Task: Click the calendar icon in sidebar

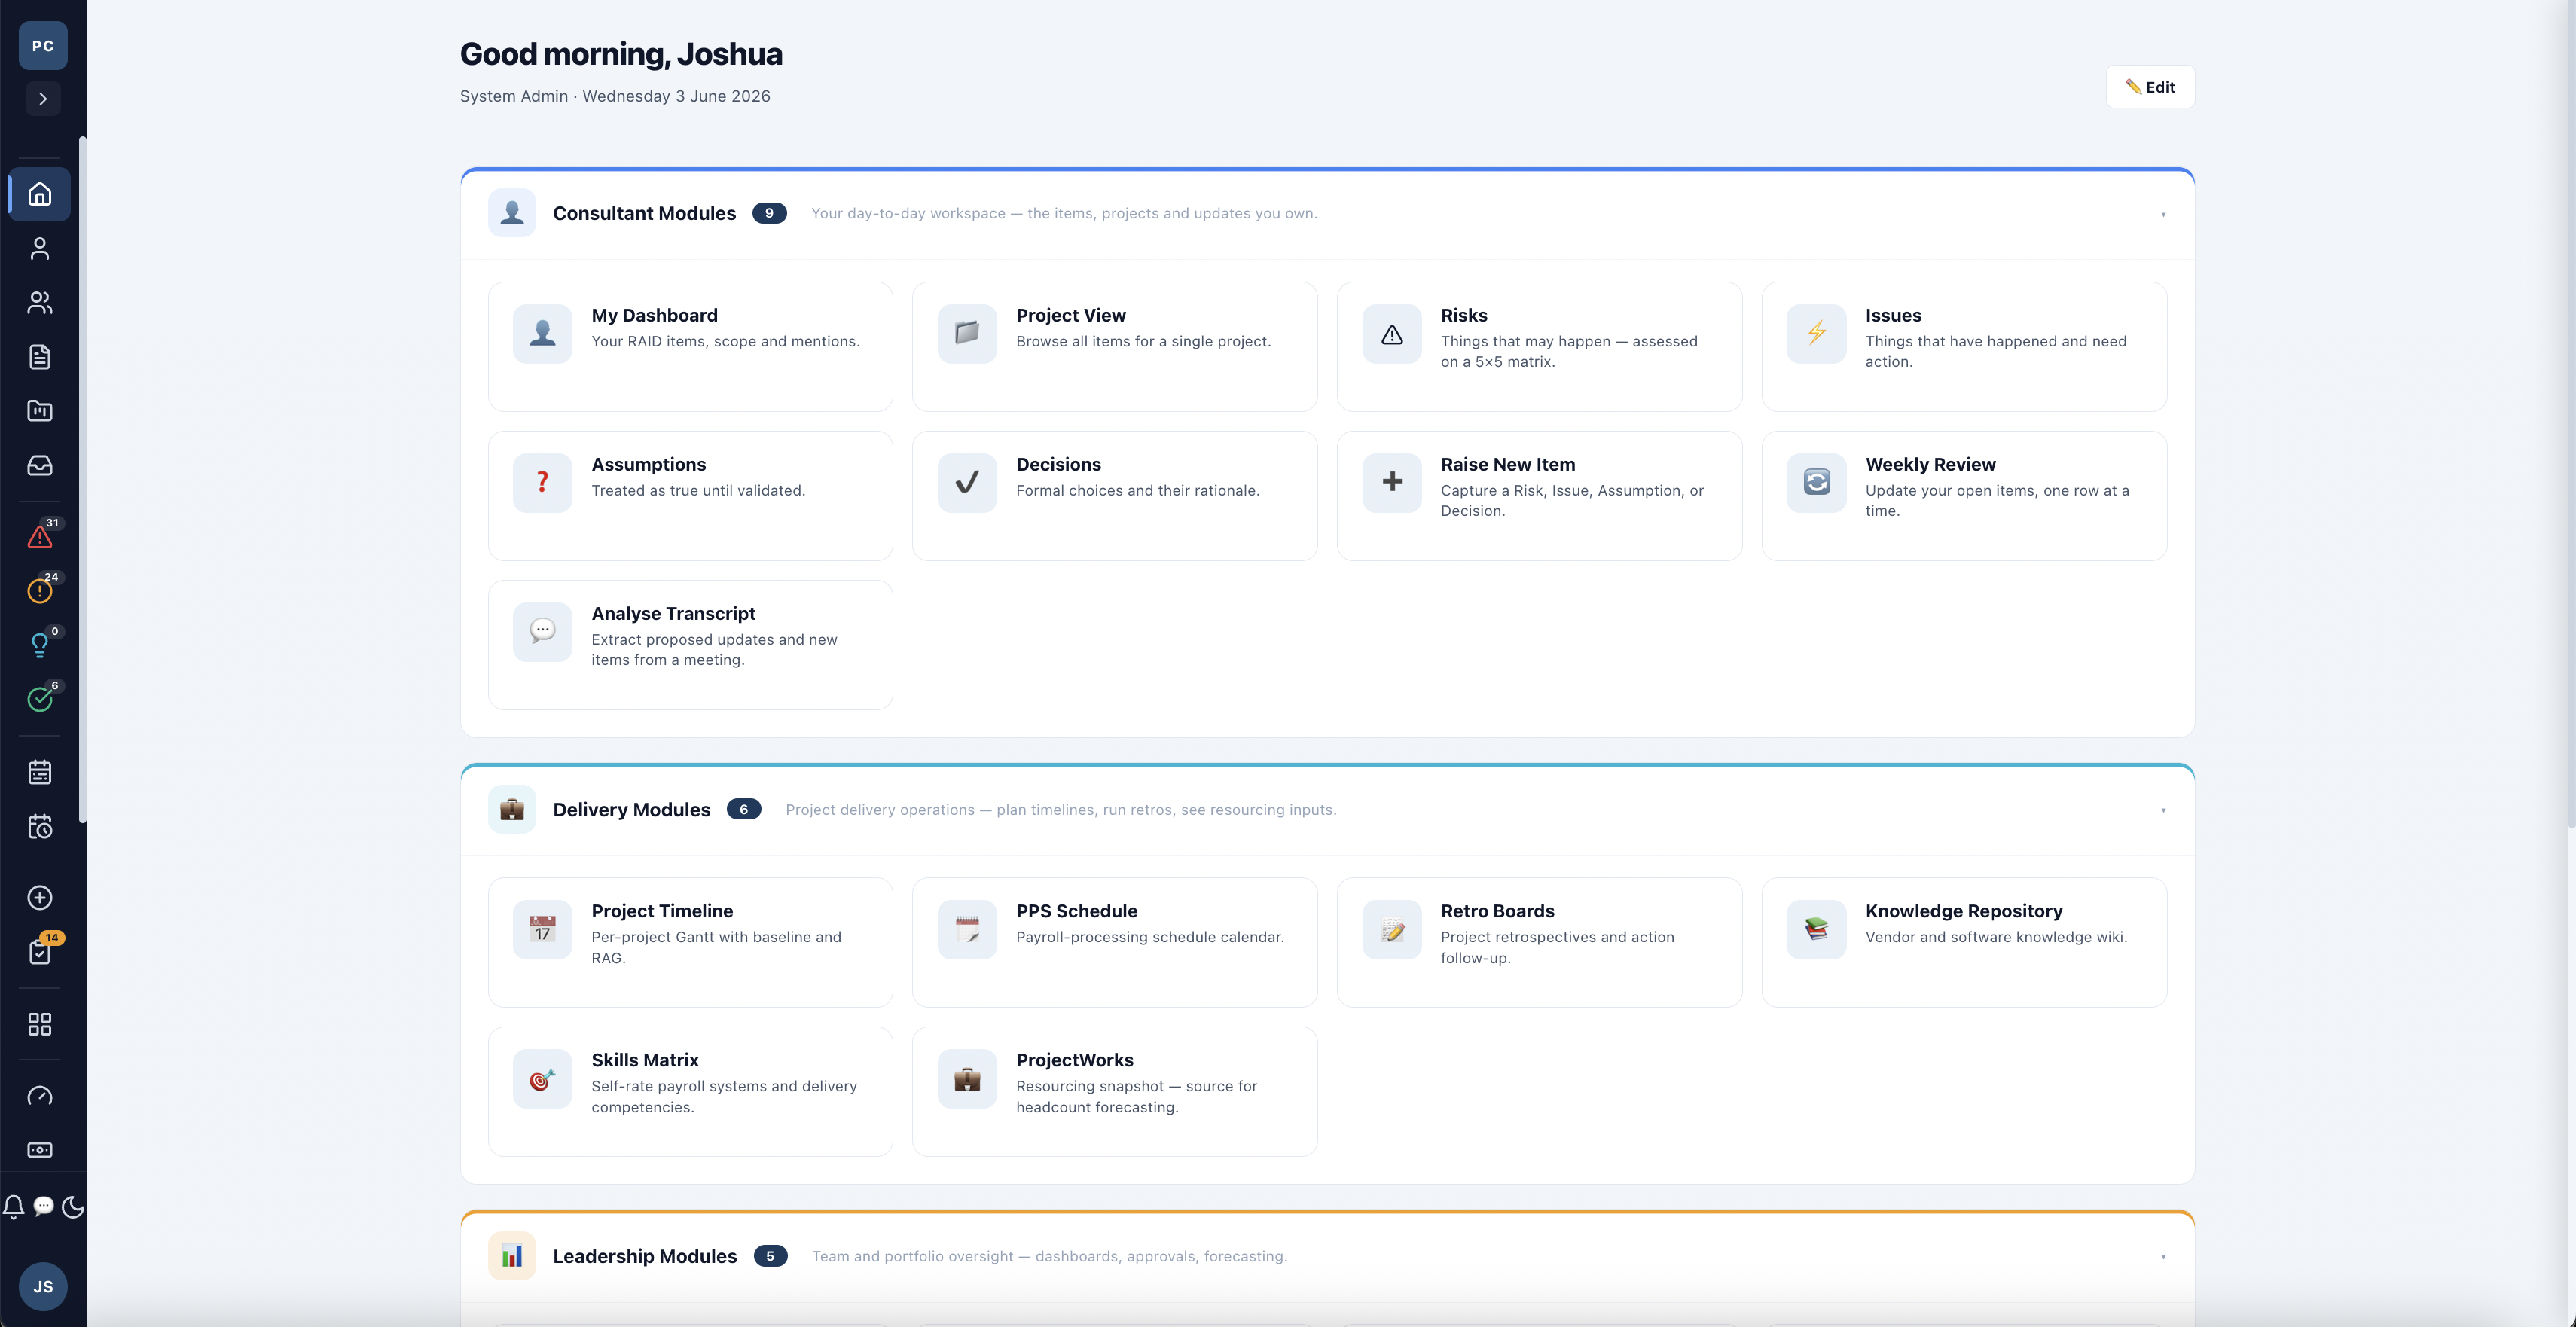Action: coord(40,772)
